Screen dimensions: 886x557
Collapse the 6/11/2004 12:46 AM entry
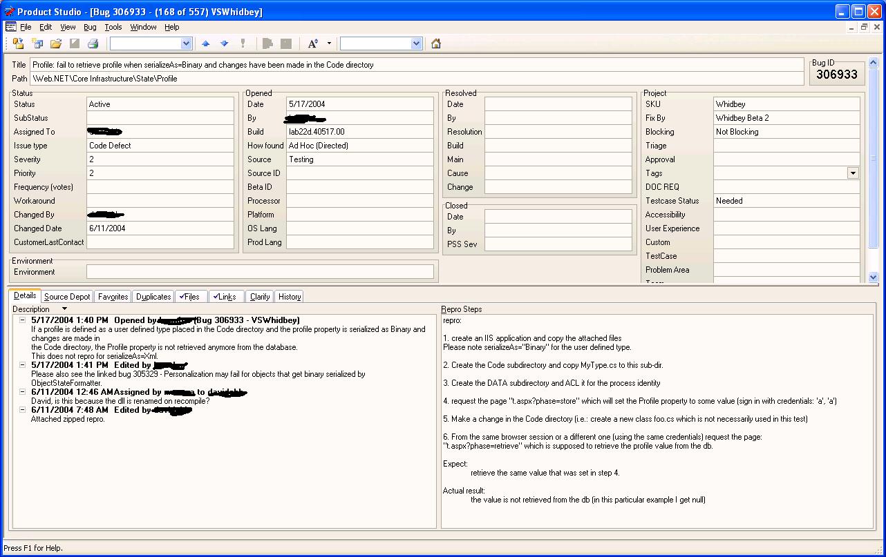(x=23, y=392)
